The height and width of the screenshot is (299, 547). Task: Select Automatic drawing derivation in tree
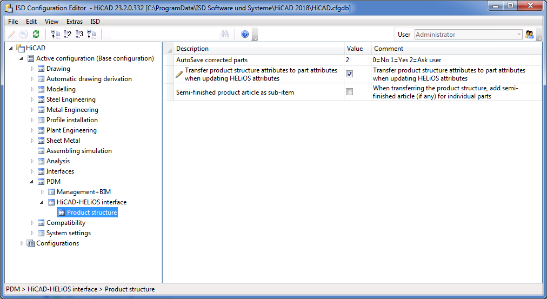click(x=89, y=79)
